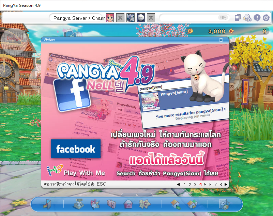273x216 pixels.
Task: Open the pink suitcase inventory icon
Action: tap(111, 204)
